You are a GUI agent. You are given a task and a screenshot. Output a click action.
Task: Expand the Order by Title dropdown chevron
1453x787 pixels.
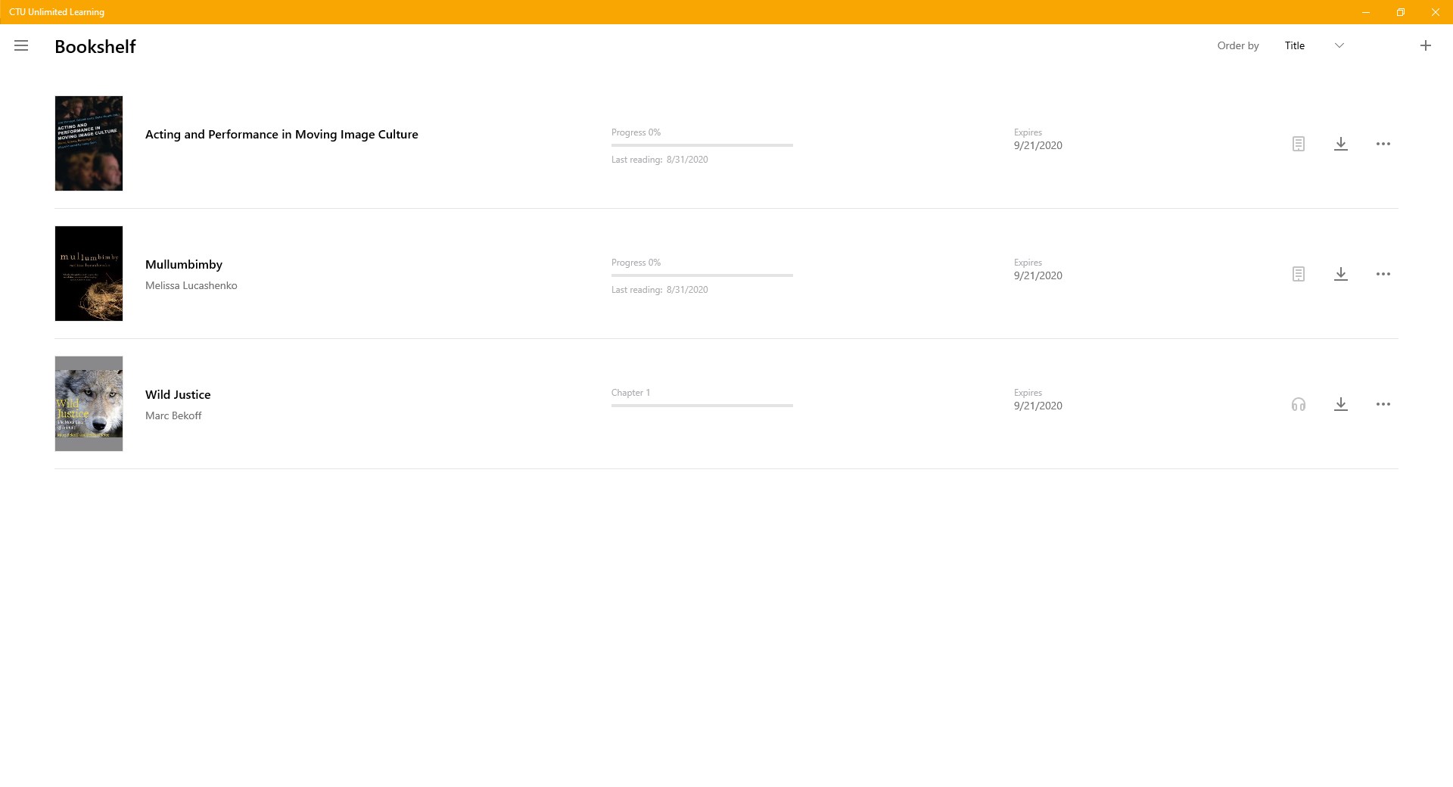tap(1339, 45)
